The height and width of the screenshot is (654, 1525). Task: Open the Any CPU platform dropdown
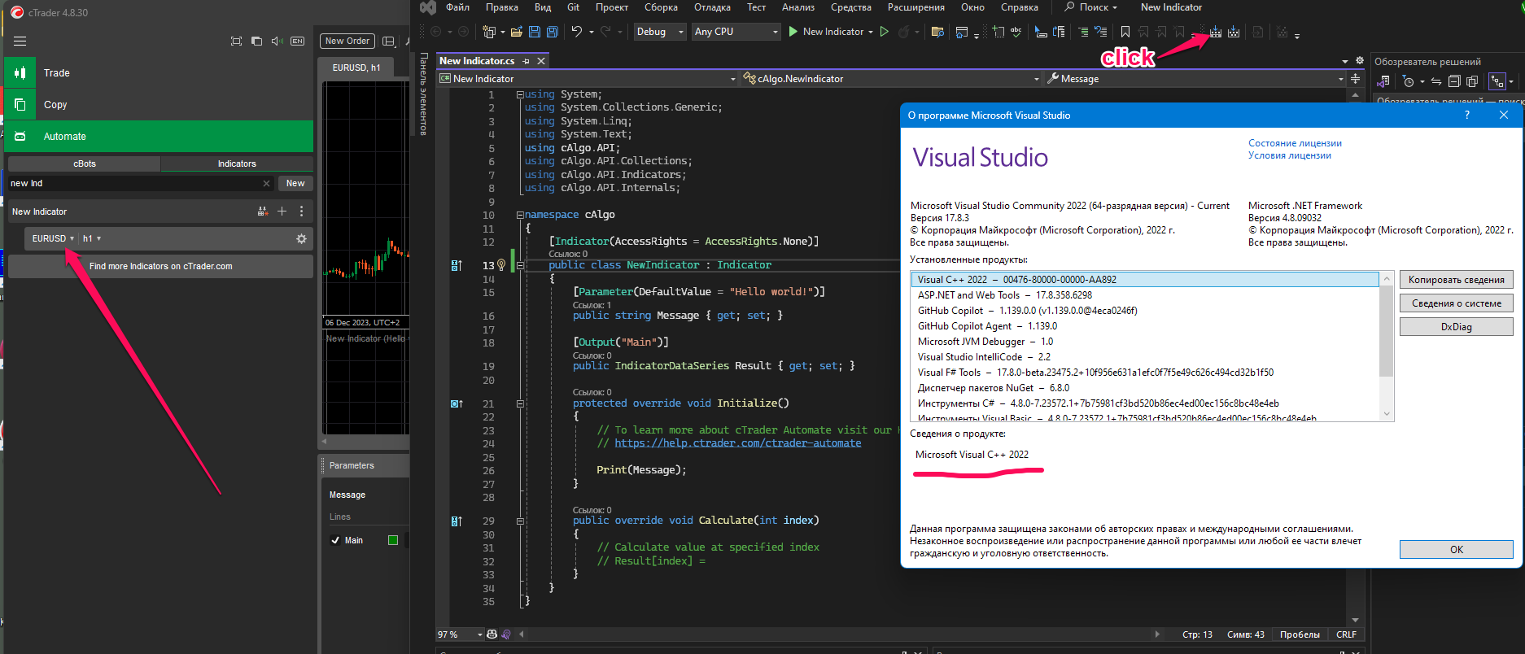click(736, 32)
